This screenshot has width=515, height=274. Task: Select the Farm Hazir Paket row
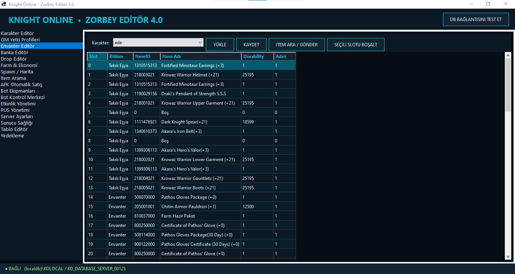[x=192, y=216]
